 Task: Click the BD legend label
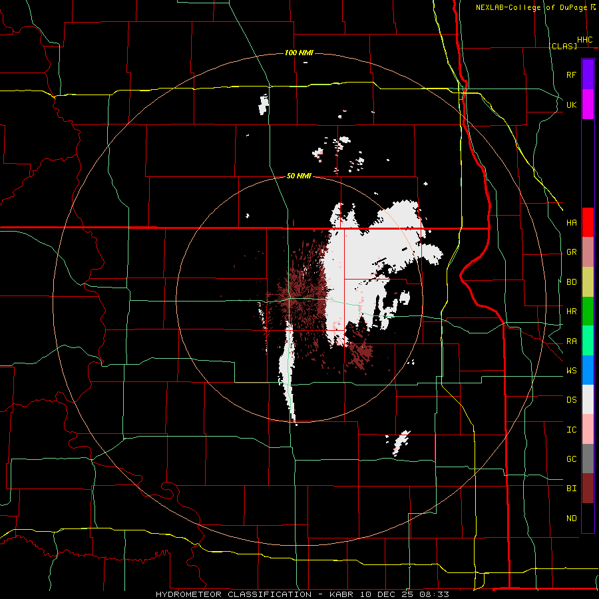click(x=571, y=282)
